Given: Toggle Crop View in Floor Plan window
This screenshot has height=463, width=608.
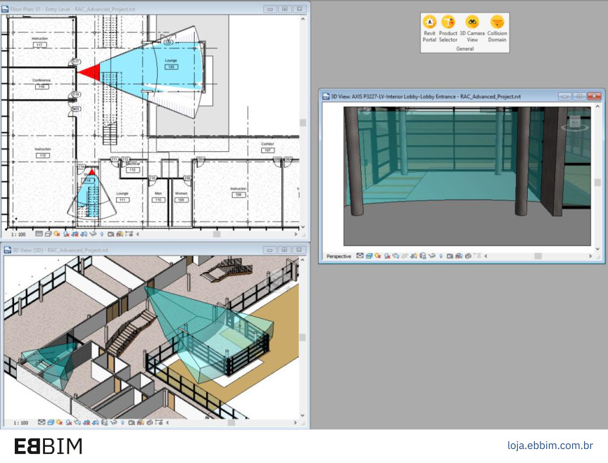Looking at the screenshot, I should click(x=75, y=234).
